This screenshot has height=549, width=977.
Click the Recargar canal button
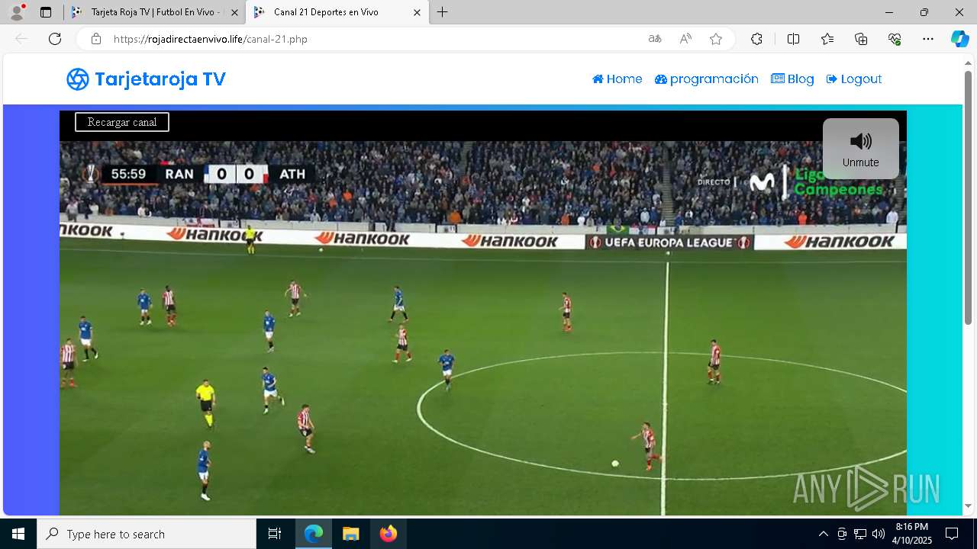[122, 122]
